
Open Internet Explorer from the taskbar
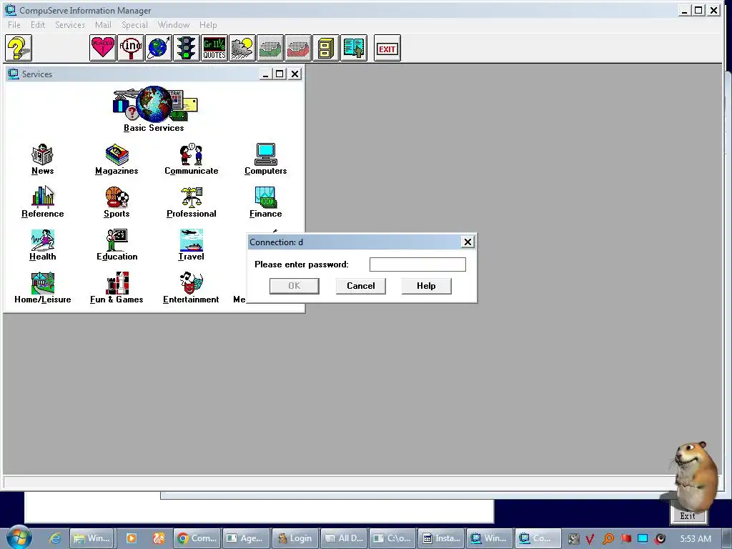click(55, 538)
